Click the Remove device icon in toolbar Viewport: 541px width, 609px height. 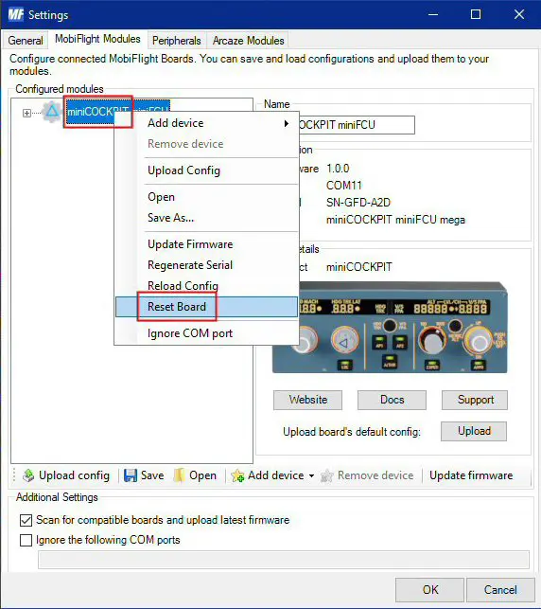pyautogui.click(x=326, y=475)
